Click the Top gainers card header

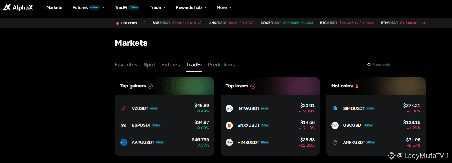pos(164,86)
